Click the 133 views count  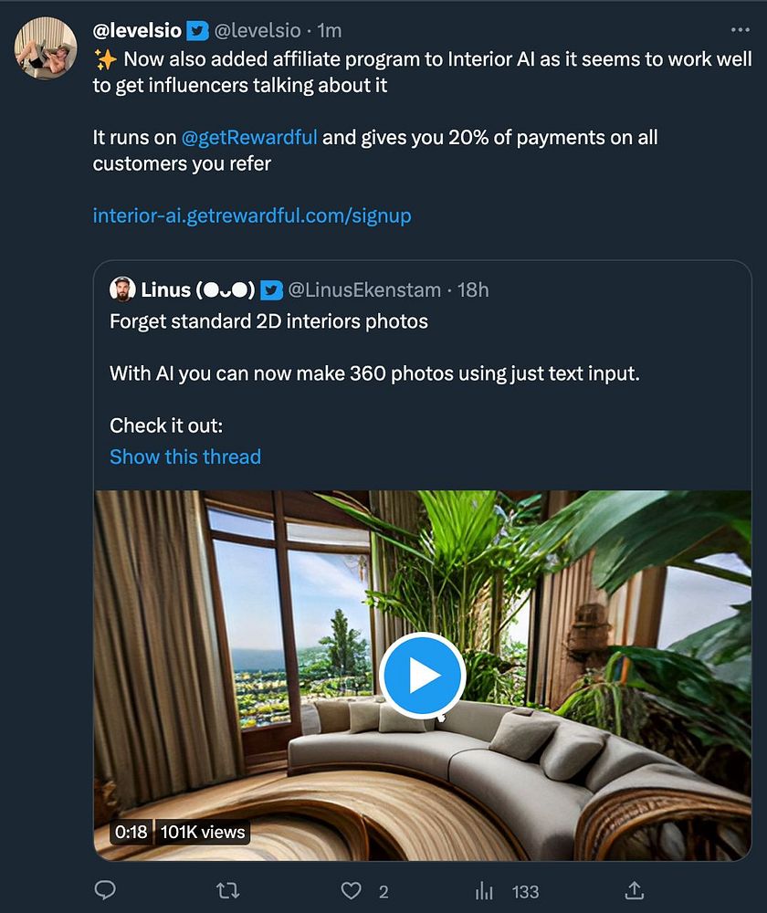click(525, 891)
